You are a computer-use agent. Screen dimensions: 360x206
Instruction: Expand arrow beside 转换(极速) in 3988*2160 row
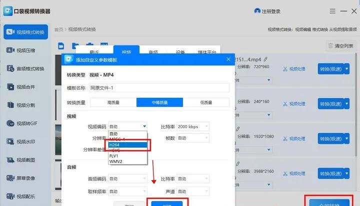tap(346, 174)
